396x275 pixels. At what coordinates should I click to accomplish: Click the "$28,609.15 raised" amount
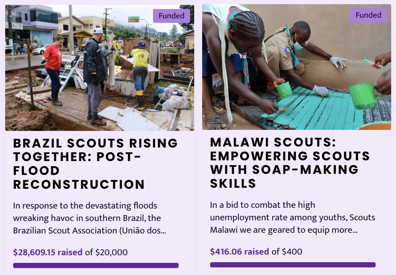[48, 252]
